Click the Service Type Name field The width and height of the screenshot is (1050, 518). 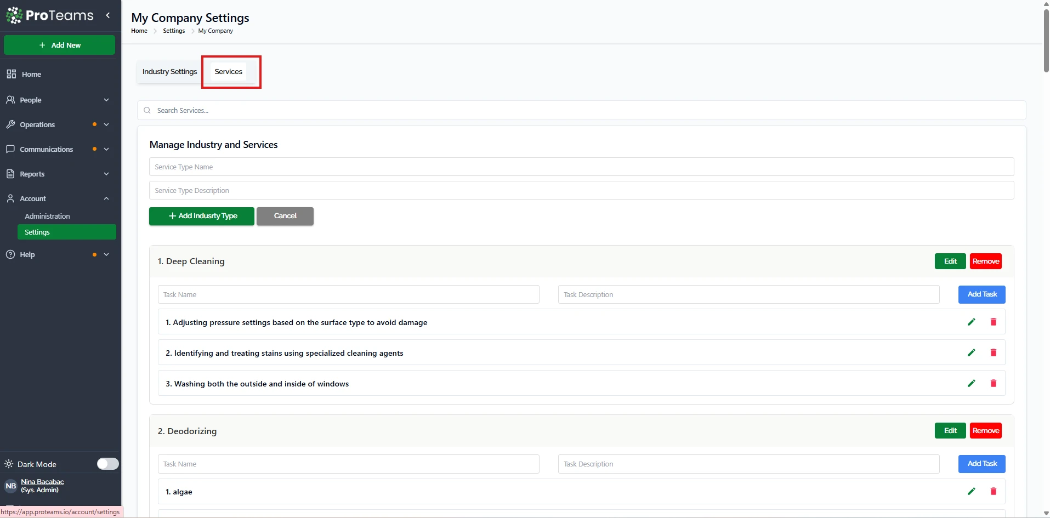[x=581, y=167]
